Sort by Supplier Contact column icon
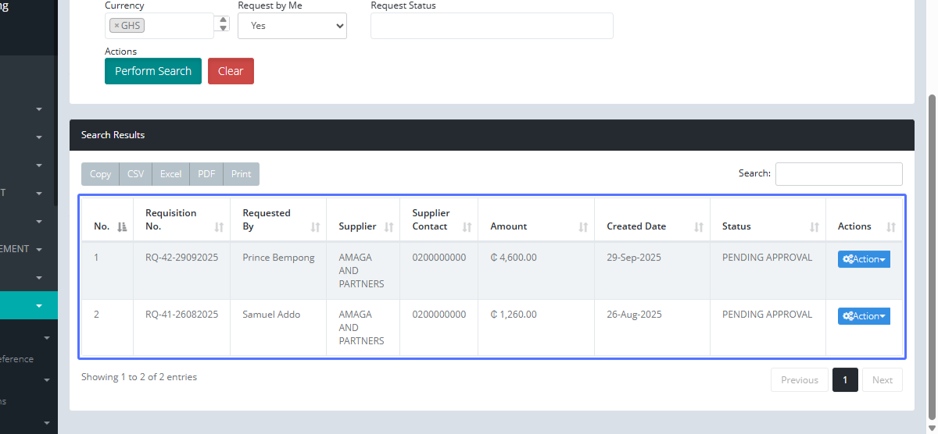The width and height of the screenshot is (938, 434). tap(467, 227)
